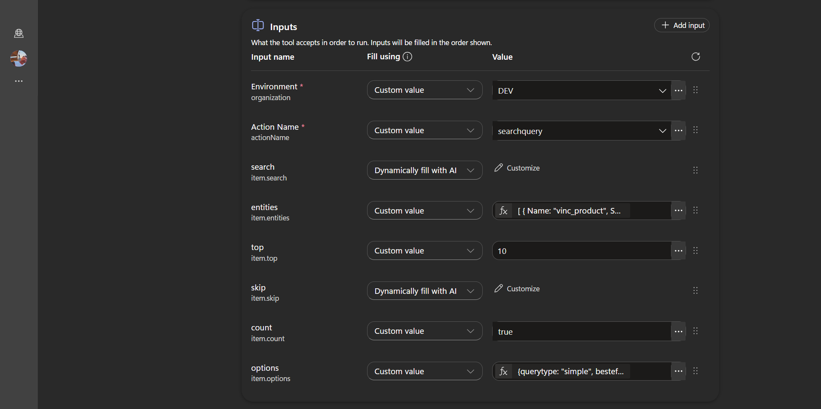Click the item.entities subtitle text

pos(270,218)
